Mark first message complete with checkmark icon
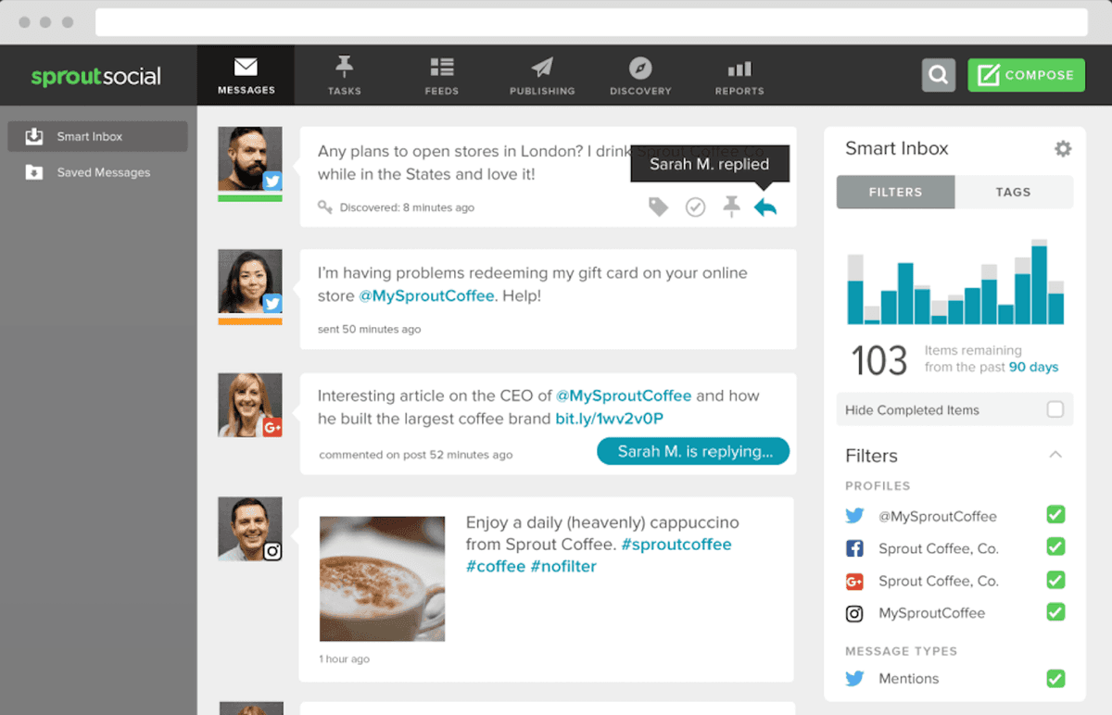The width and height of the screenshot is (1112, 715). tap(695, 207)
